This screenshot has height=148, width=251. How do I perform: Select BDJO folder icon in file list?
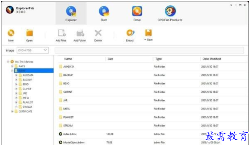pos(60,83)
